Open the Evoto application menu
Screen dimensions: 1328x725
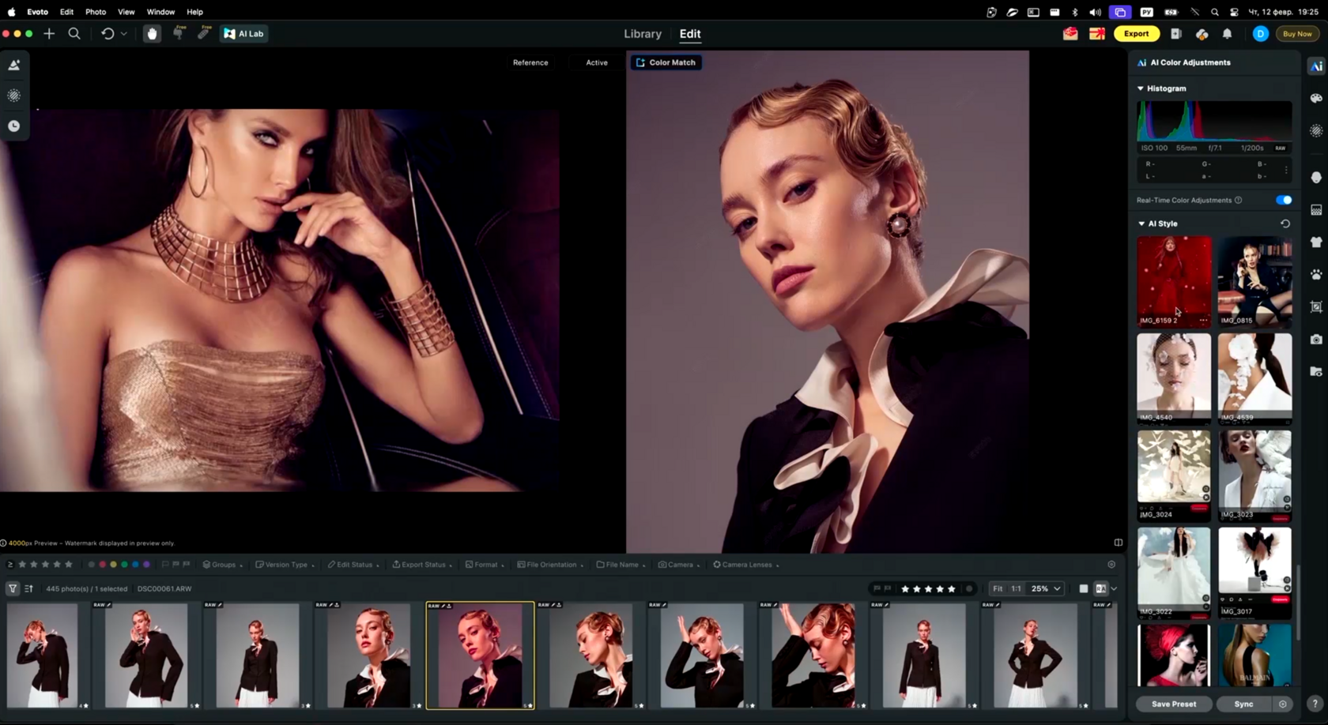[x=37, y=12]
